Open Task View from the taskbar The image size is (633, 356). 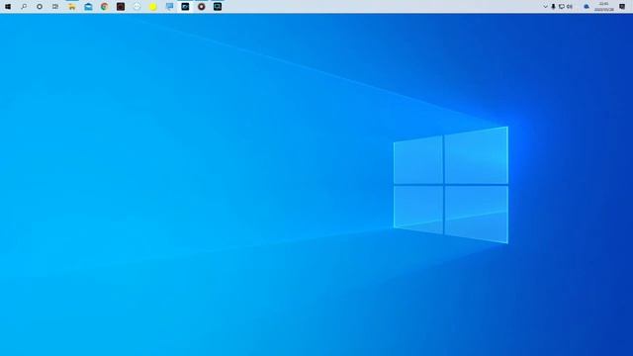(x=55, y=7)
